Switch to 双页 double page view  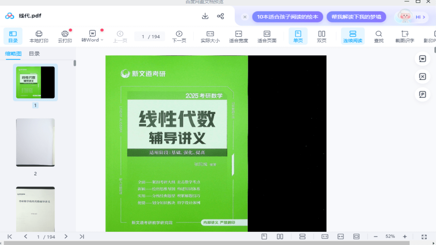[x=322, y=36]
